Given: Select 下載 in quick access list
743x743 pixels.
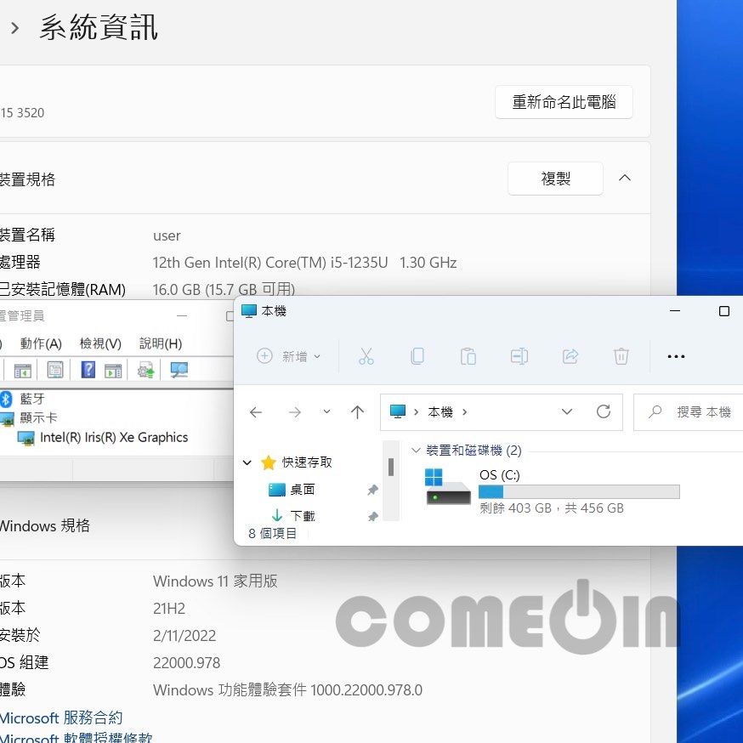Looking at the screenshot, I should (x=303, y=515).
